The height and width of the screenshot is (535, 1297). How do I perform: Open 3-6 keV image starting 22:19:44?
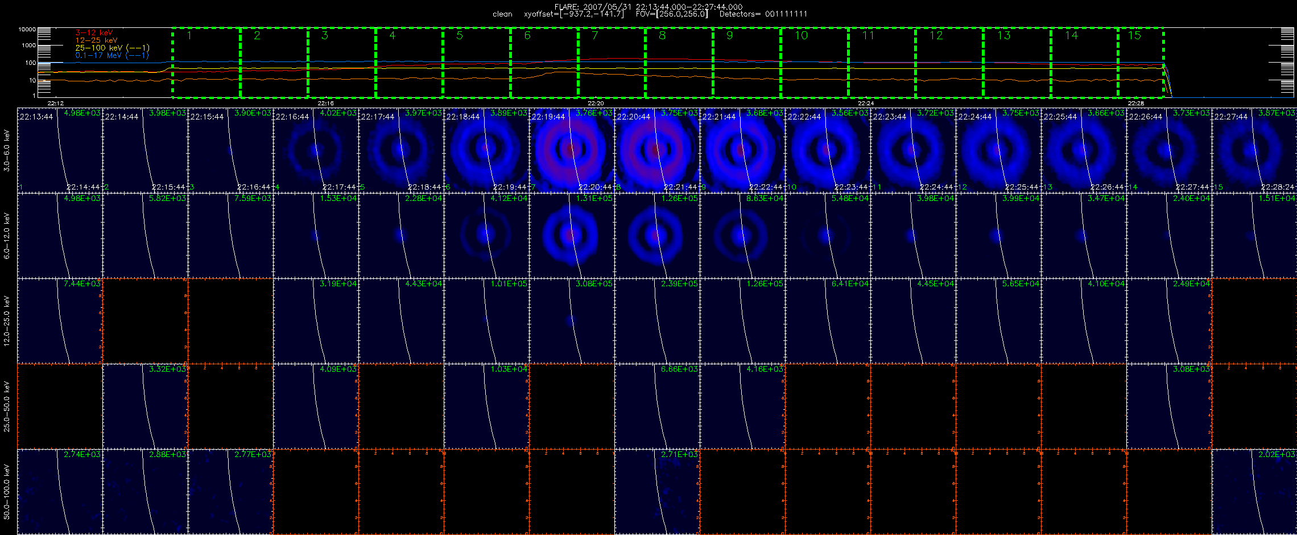[x=572, y=150]
